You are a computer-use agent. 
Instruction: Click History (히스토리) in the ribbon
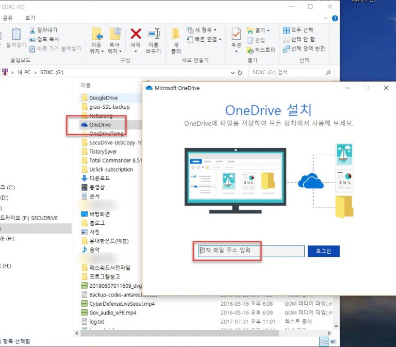tap(261, 49)
